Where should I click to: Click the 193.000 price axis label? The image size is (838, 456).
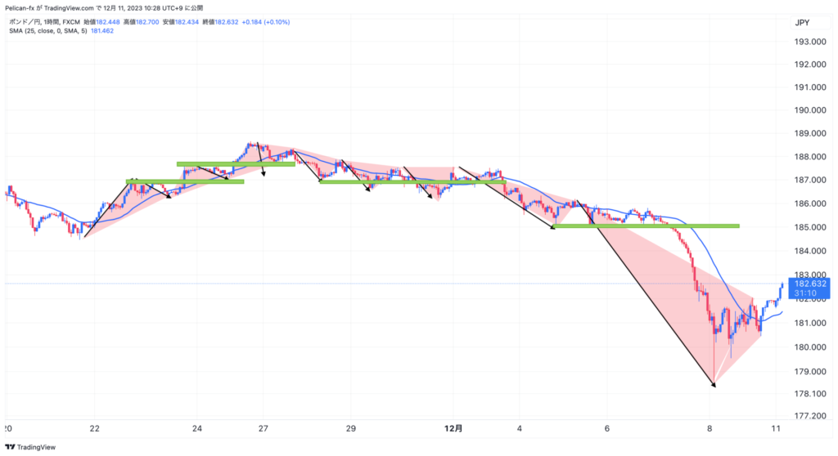click(x=809, y=42)
